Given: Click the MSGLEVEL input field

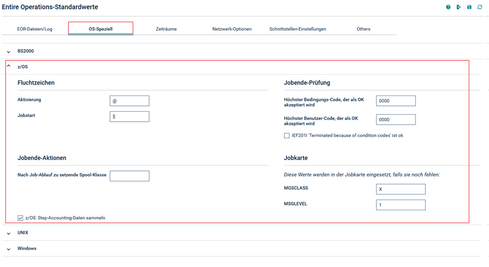Looking at the screenshot, I should [x=401, y=205].
